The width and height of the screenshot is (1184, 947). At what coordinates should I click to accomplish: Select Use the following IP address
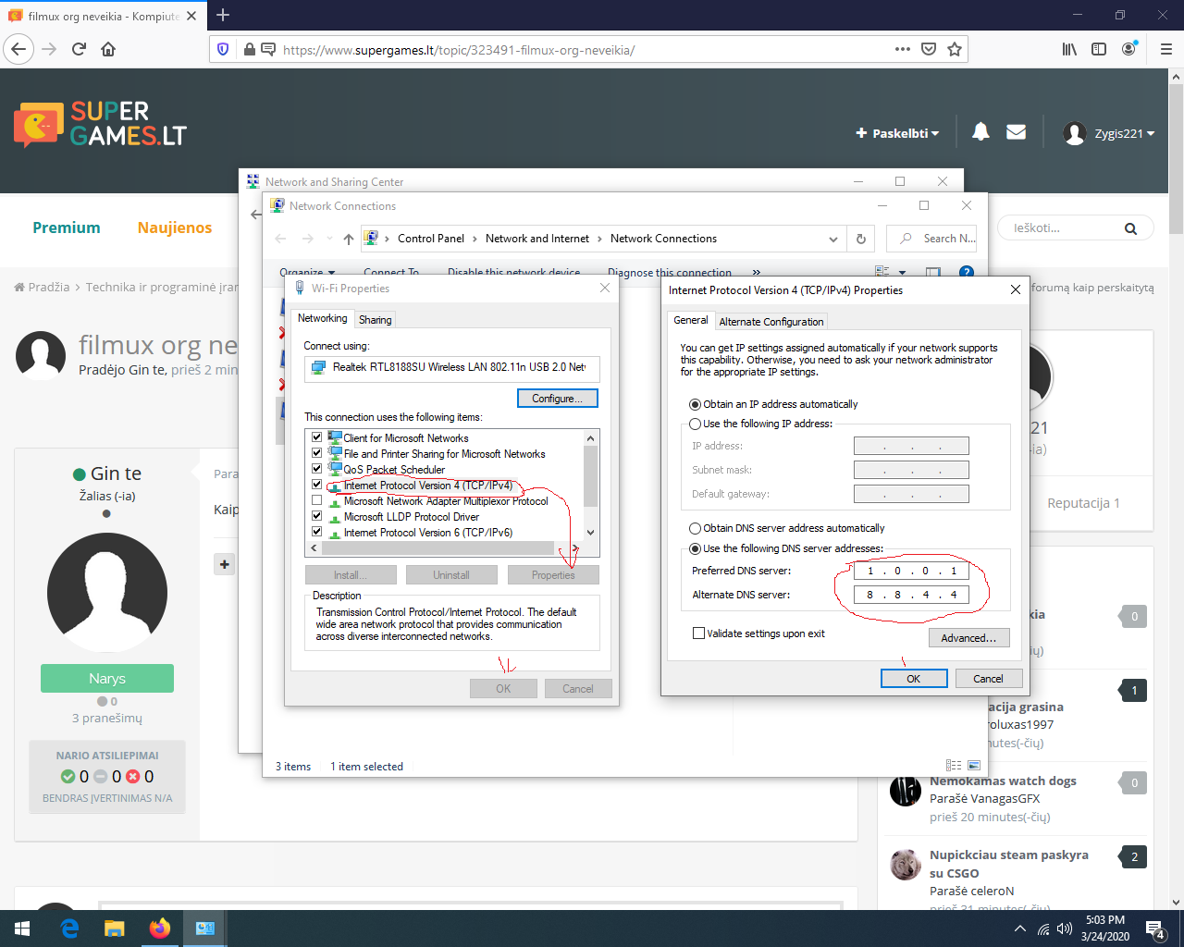pyautogui.click(x=695, y=424)
